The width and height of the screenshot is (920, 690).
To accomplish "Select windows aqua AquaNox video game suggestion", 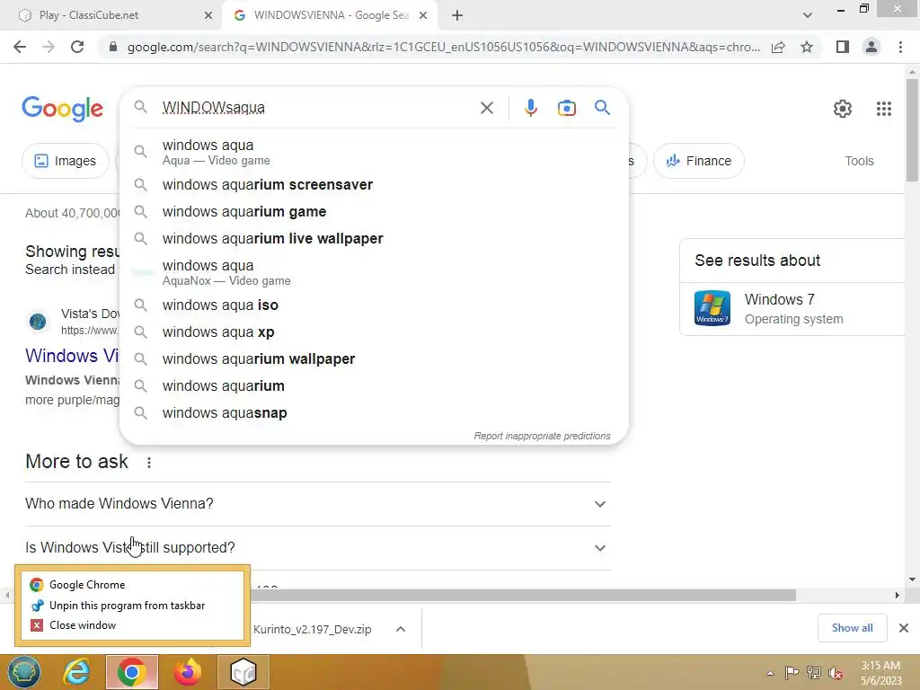I will pyautogui.click(x=373, y=272).
